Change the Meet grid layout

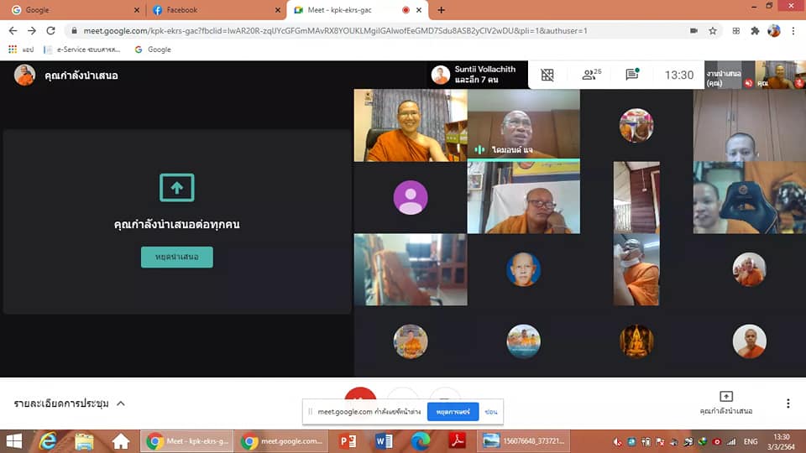point(547,75)
